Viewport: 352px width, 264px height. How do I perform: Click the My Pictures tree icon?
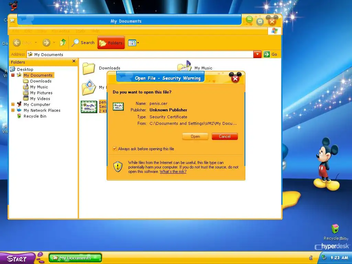26,93
